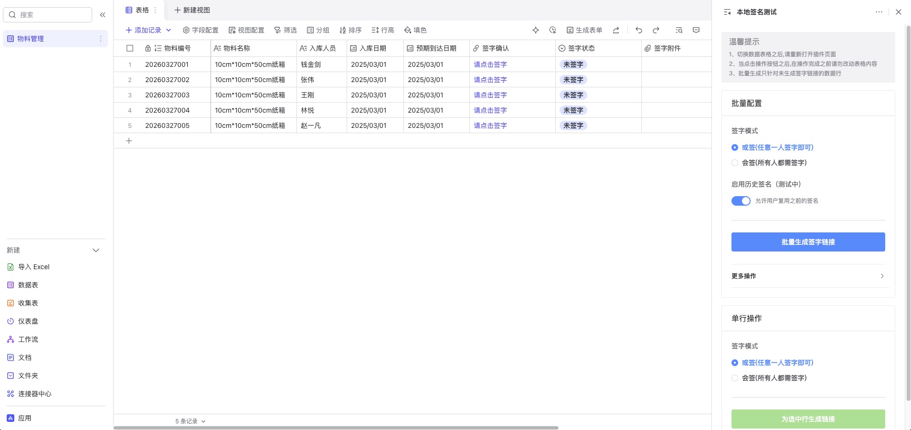Screen dimensions: 911x430
Task: Expand the 更多操作 section
Action: pos(808,276)
